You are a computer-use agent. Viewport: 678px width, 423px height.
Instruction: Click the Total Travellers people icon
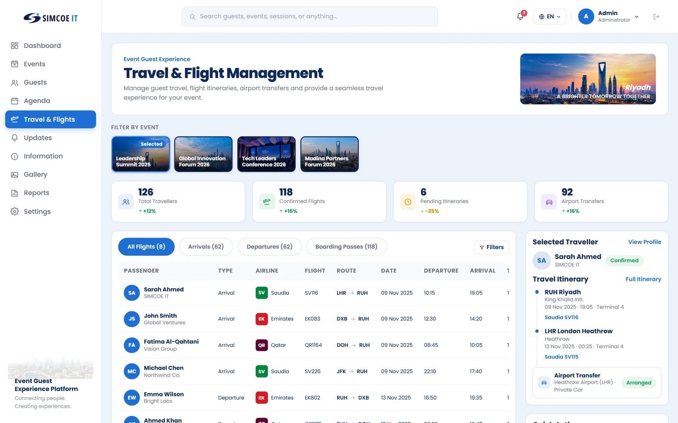126,202
